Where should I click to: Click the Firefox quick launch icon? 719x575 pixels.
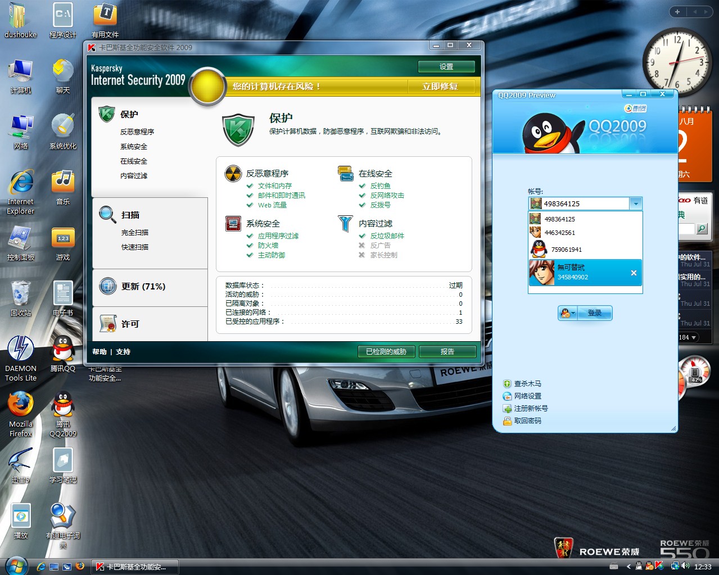pyautogui.click(x=80, y=567)
